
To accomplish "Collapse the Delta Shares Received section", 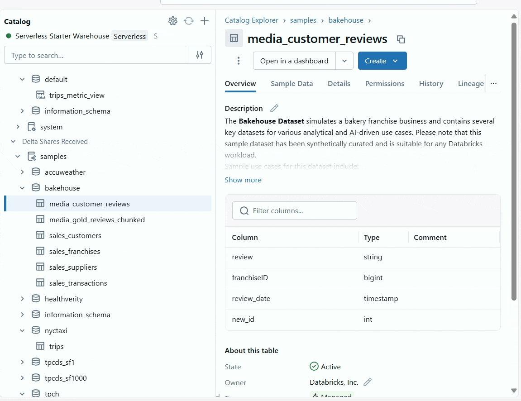I will tap(13, 142).
